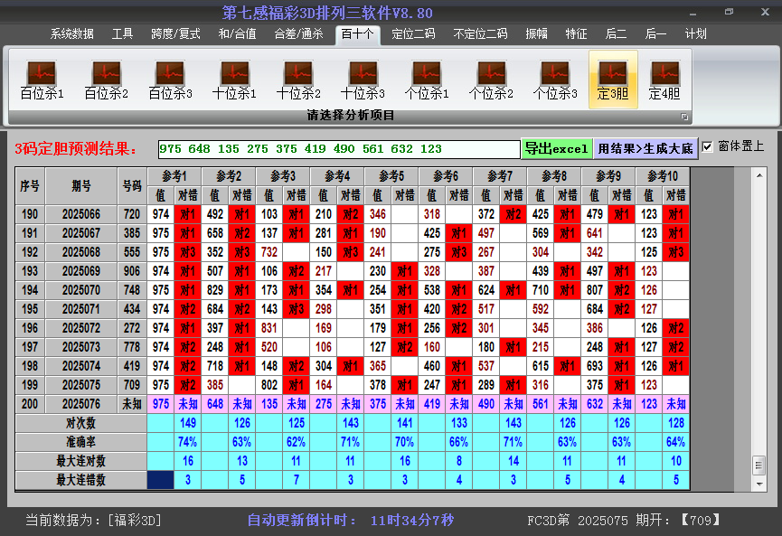This screenshot has height=536, width=782.
Task: Open the 工具 menu
Action: (122, 34)
